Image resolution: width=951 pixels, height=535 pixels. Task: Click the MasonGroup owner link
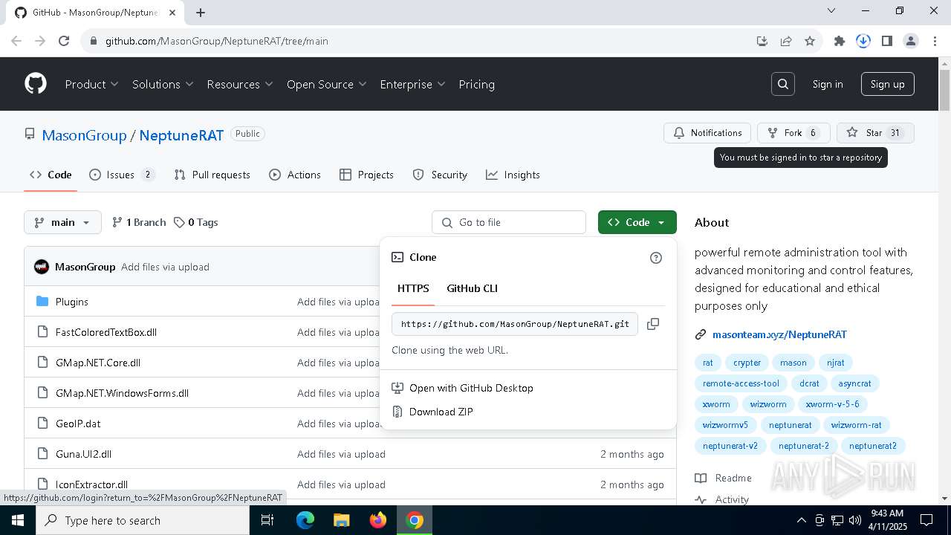[x=84, y=135]
